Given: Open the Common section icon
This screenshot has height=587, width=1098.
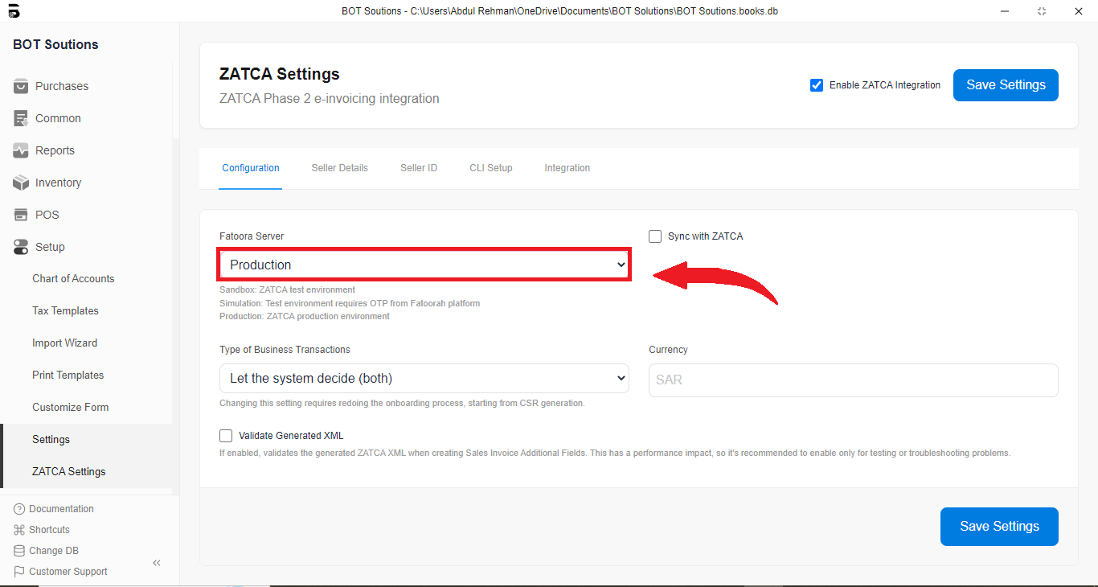Looking at the screenshot, I should [21, 118].
